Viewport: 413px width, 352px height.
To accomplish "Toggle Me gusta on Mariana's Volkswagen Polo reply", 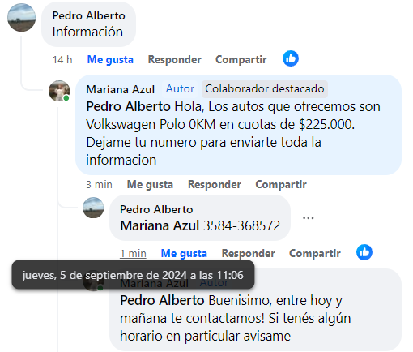I will click(x=150, y=184).
